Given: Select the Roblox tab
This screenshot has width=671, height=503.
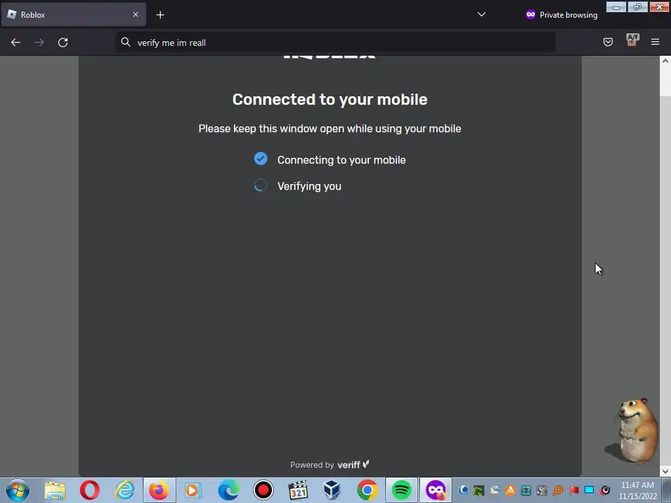Looking at the screenshot, I should pyautogui.click(x=73, y=14).
